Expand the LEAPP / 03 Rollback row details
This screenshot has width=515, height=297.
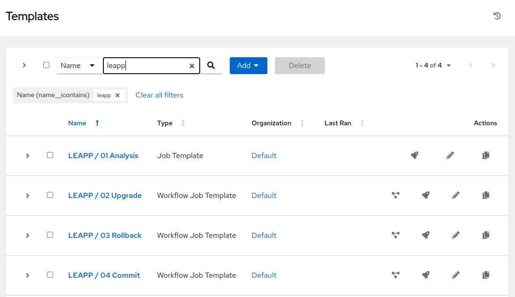click(28, 236)
